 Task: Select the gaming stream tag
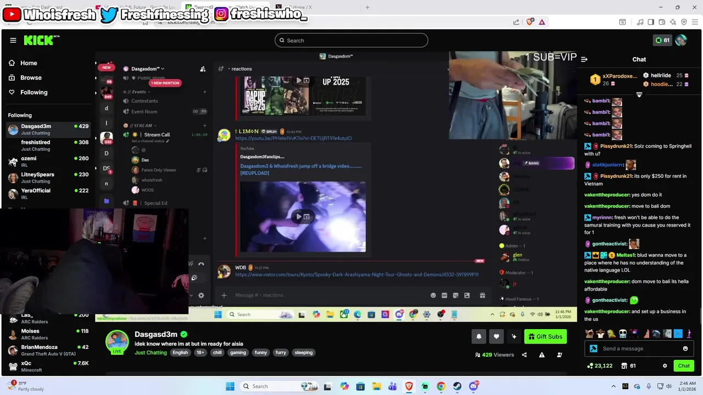click(x=238, y=353)
